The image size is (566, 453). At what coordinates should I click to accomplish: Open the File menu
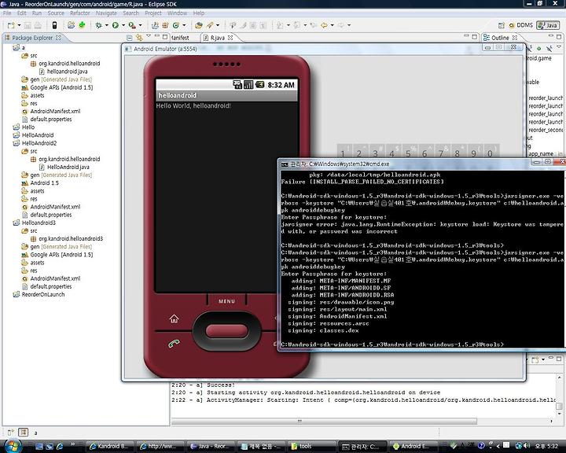7,13
